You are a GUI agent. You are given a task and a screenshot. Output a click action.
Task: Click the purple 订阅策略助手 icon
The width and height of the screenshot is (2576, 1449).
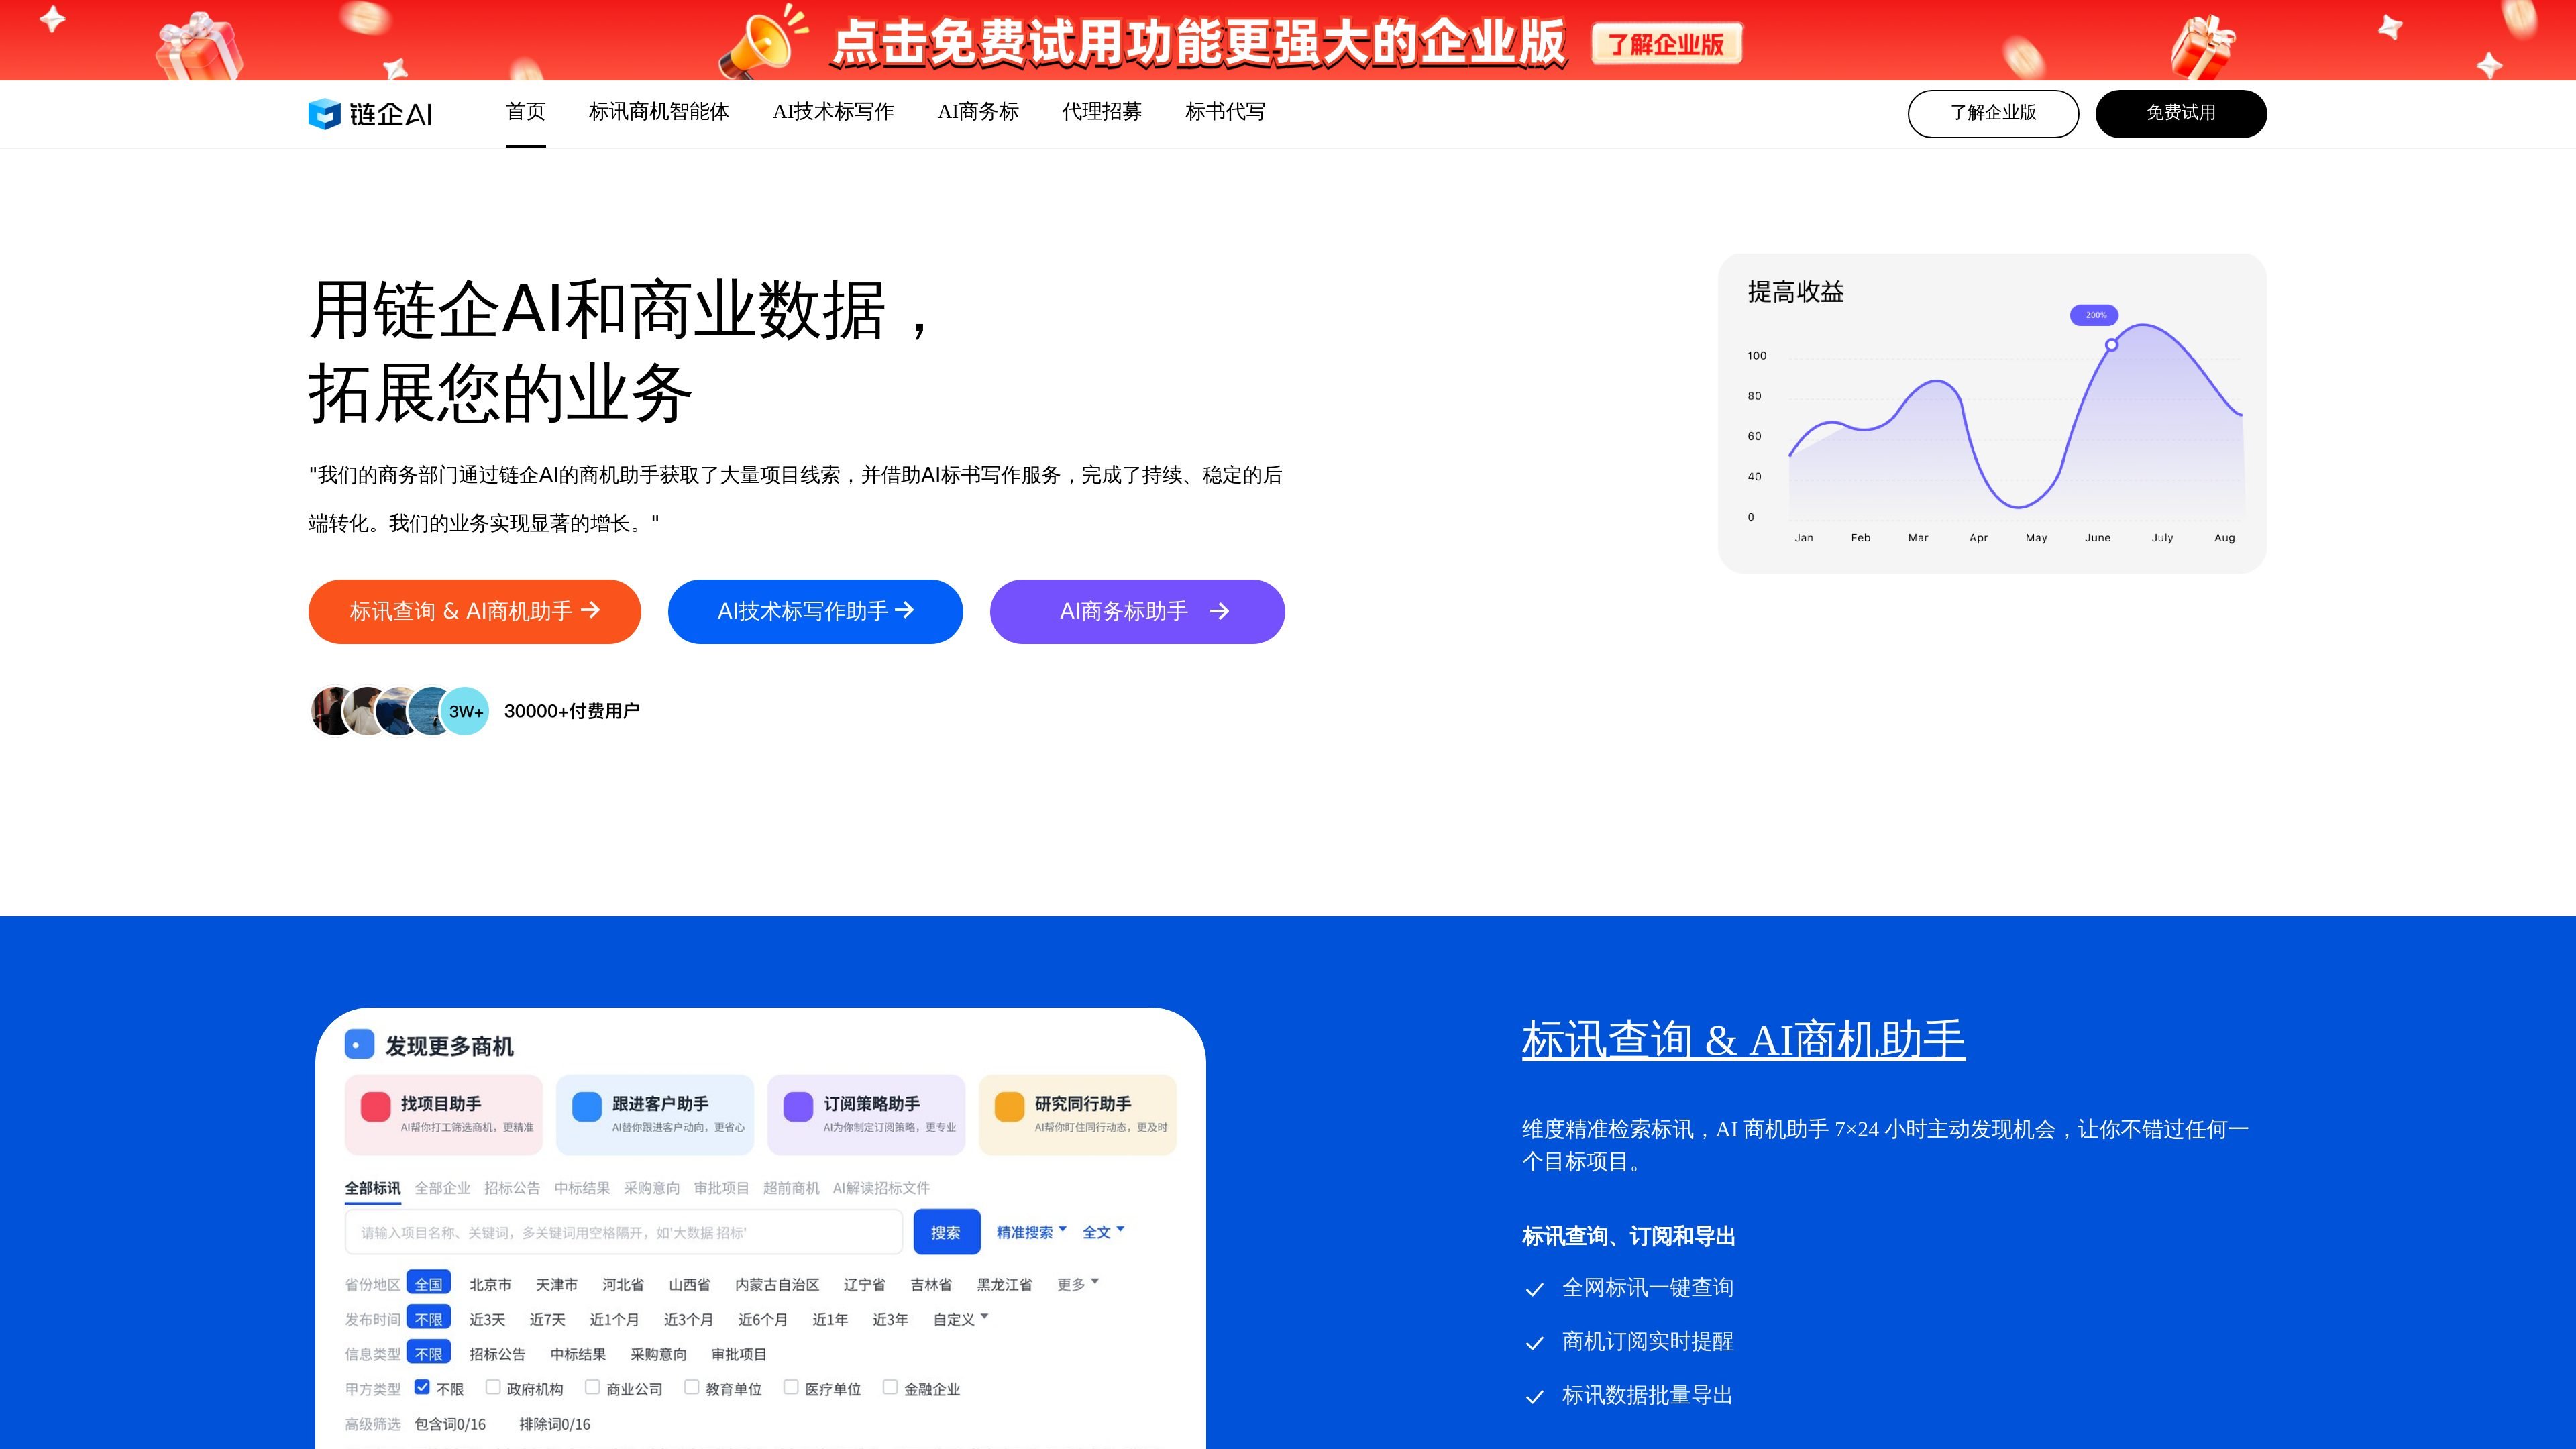(798, 1107)
